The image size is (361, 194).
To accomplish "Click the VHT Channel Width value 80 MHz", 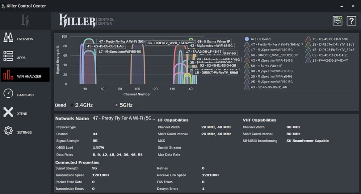I will (x=293, y=127).
